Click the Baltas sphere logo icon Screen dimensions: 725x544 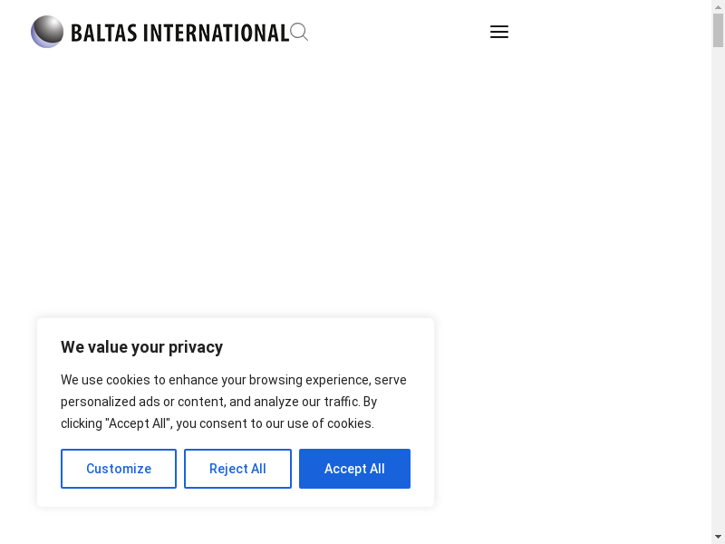[47, 32]
